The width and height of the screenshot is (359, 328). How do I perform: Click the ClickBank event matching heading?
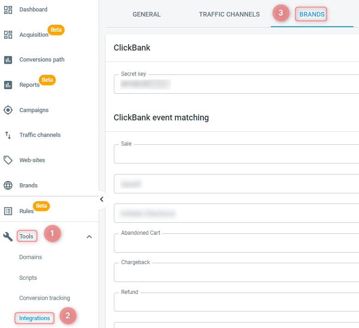pyautogui.click(x=161, y=118)
